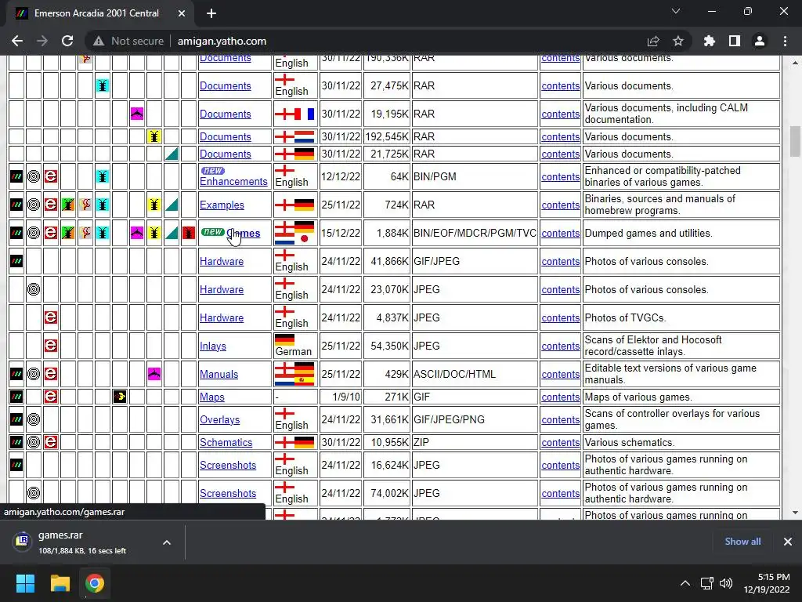Open Documents link with CALM documentation

pos(225,114)
